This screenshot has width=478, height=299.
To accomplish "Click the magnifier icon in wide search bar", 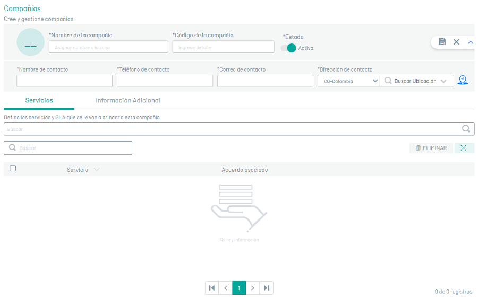I will click(x=466, y=129).
